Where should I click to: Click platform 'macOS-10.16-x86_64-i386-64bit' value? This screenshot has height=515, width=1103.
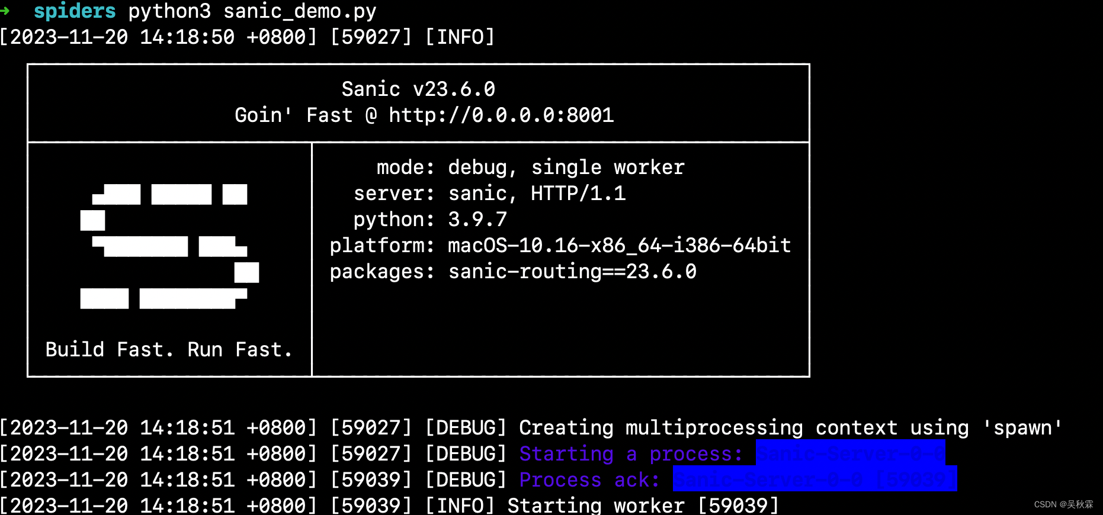coord(620,245)
